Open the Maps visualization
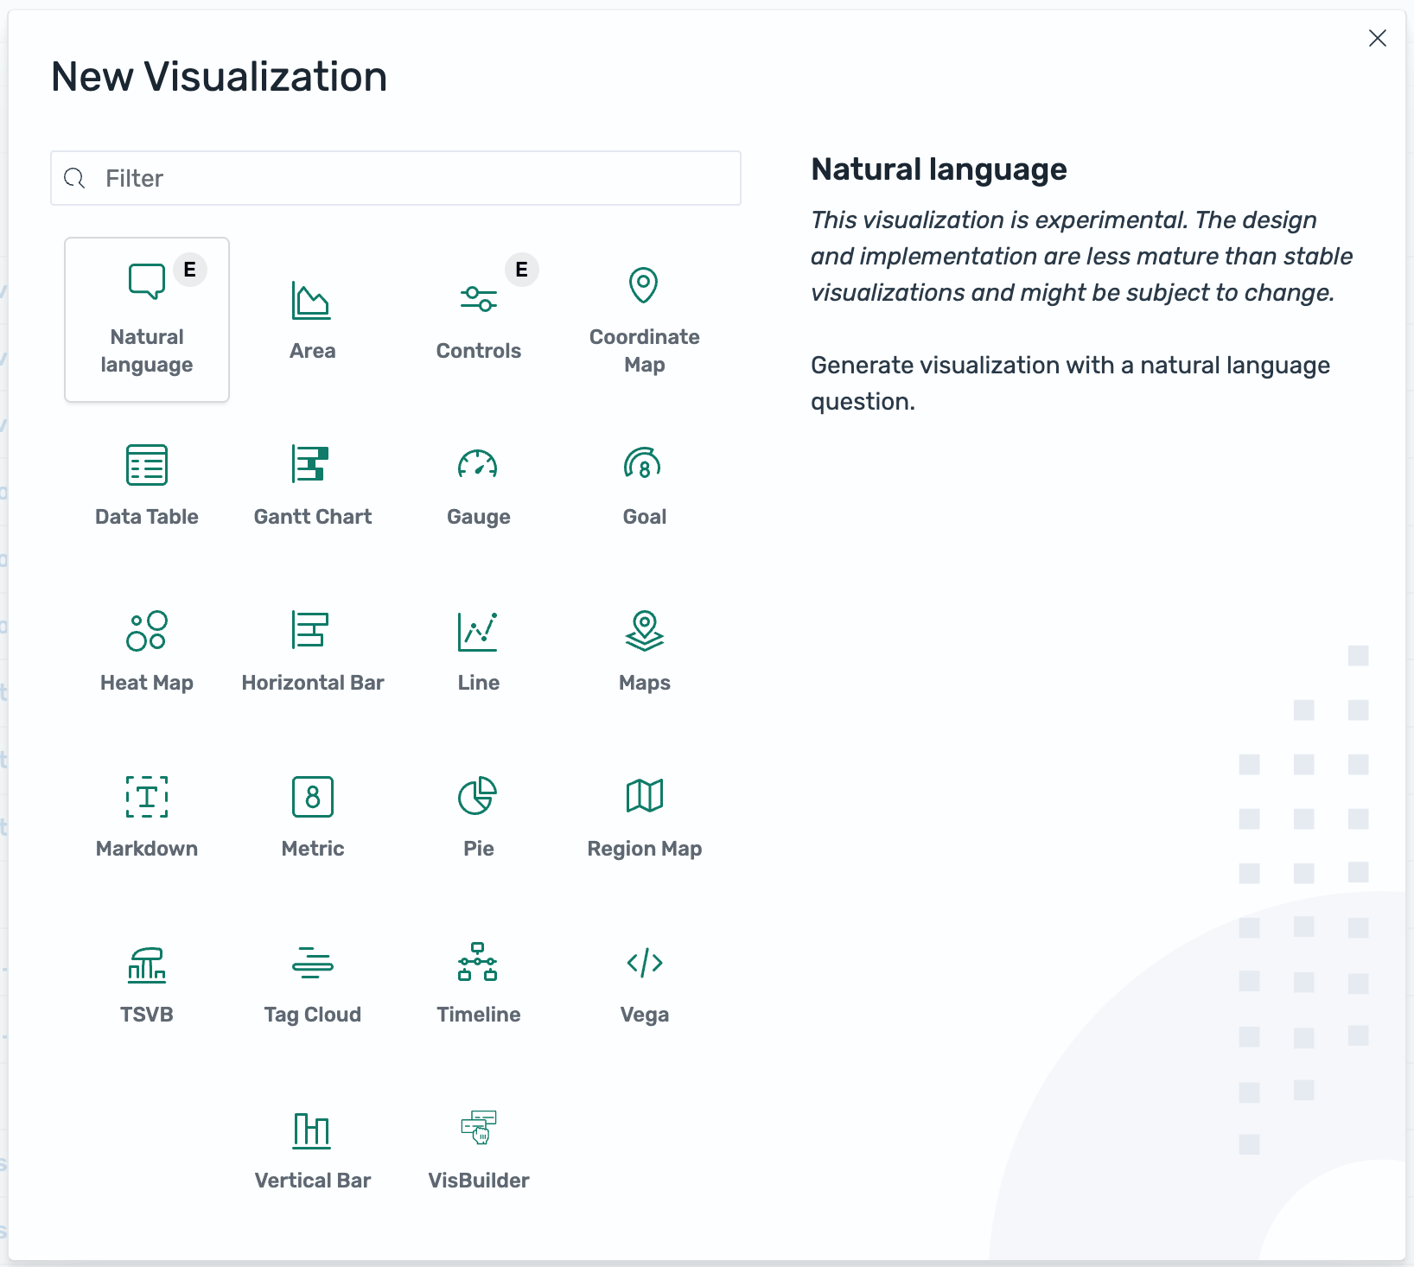1414x1267 pixels. pyautogui.click(x=644, y=650)
